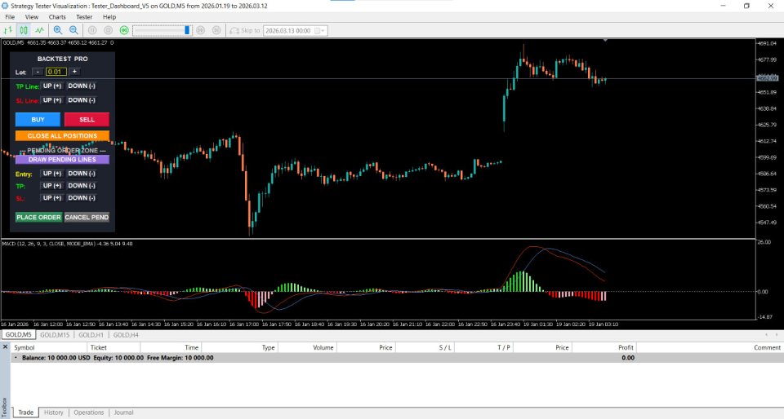Click the S / L column header
Viewport: 784px width, 419px height.
[425, 347]
